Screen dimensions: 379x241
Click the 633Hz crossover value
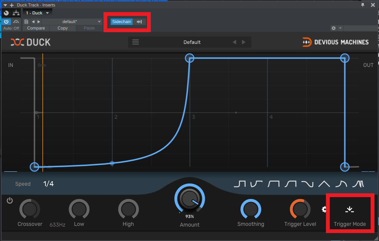point(58,225)
